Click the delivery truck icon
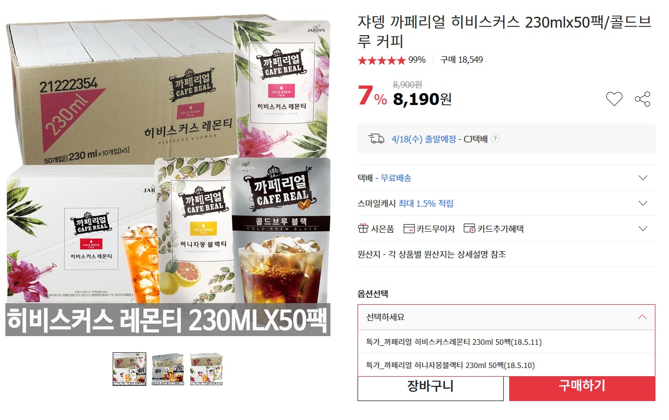Viewport: 669px width, 420px height. tap(376, 139)
